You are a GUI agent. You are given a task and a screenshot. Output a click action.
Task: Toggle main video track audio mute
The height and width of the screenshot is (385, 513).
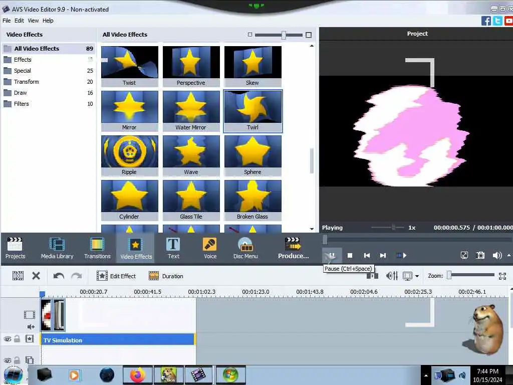pyautogui.click(x=31, y=326)
